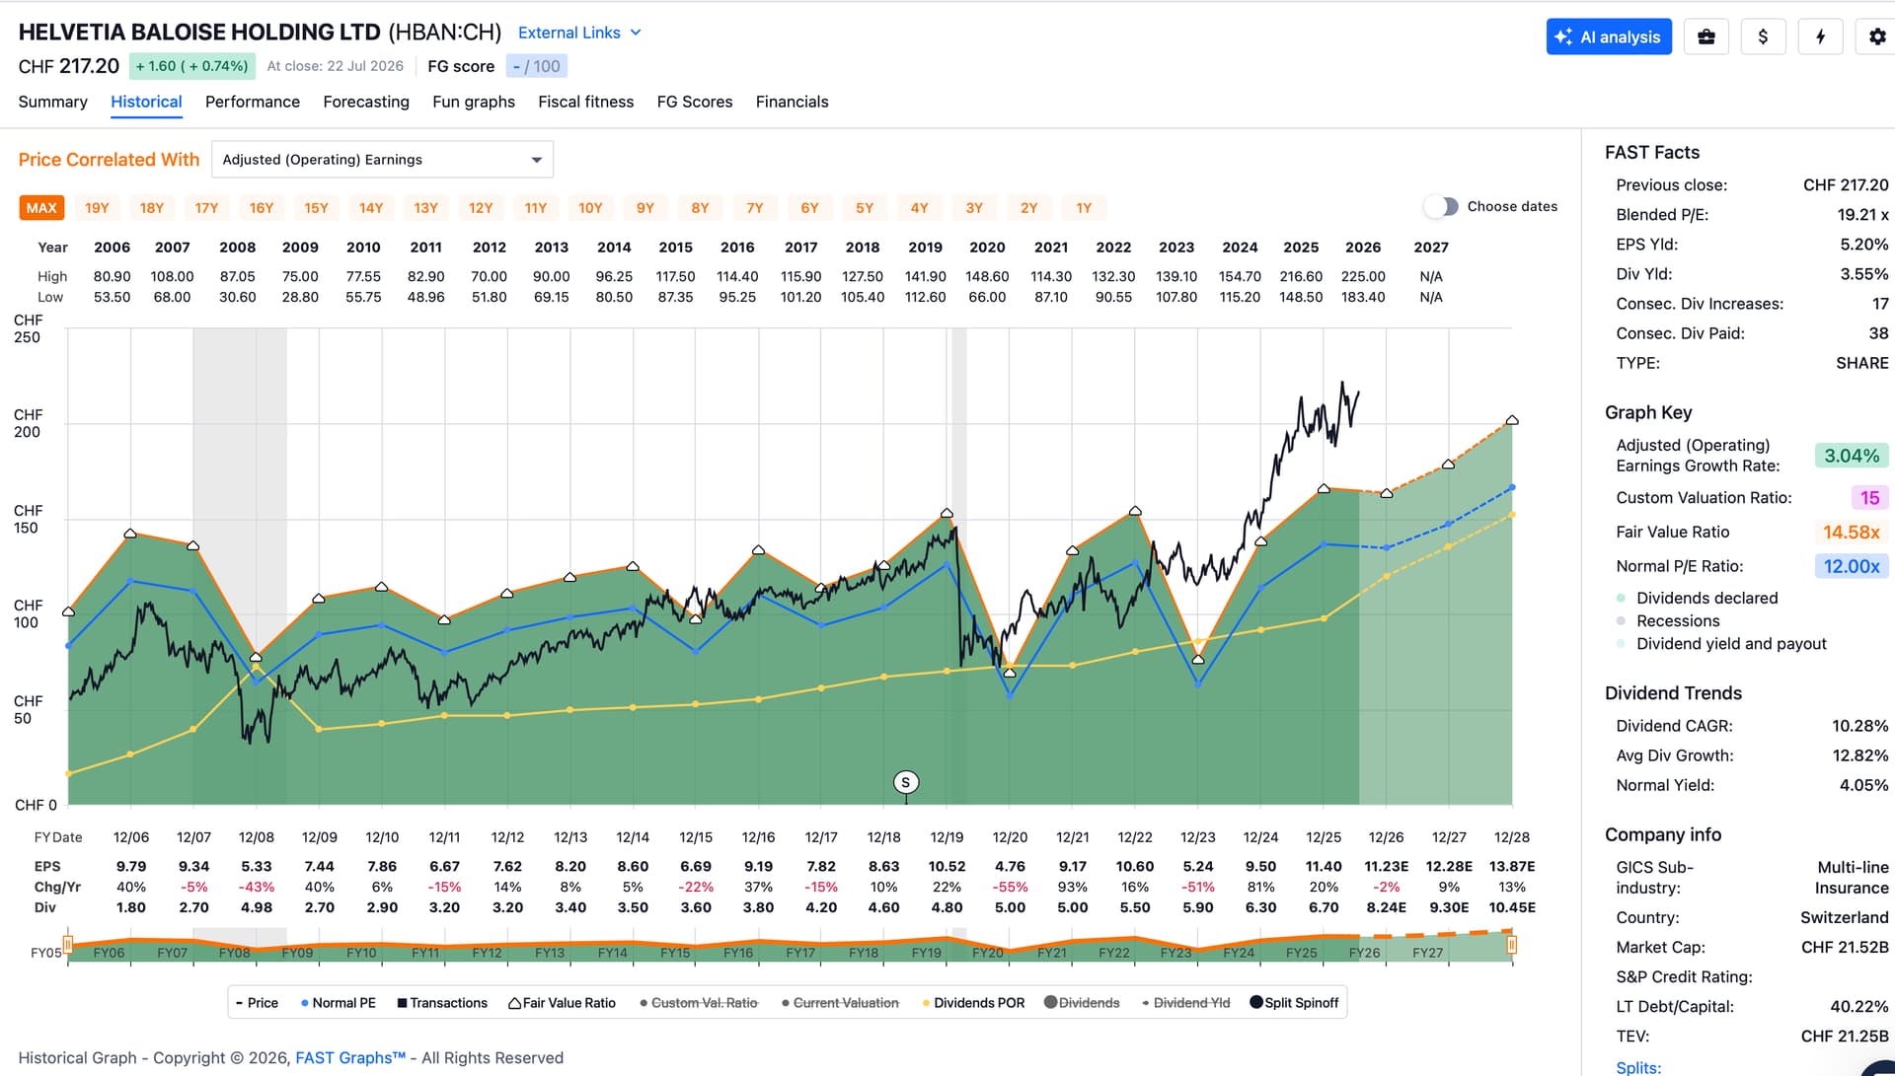
Task: Open the briefcase portfolio icon
Action: (1706, 37)
